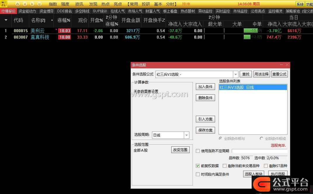The height and width of the screenshot is (194, 313).
Task: Toggle 使用涨跌不定周期 checkbox
Action: point(198,151)
